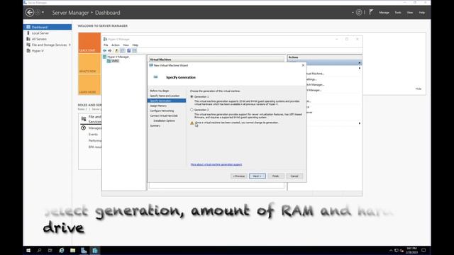Open the navigation history dropdown arrow
Image resolution: width=454 pixels, height=255 pixels.
(x=43, y=13)
